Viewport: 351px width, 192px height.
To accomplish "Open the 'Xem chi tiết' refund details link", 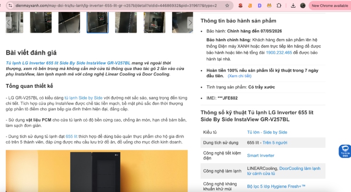I will [x=239, y=76].
